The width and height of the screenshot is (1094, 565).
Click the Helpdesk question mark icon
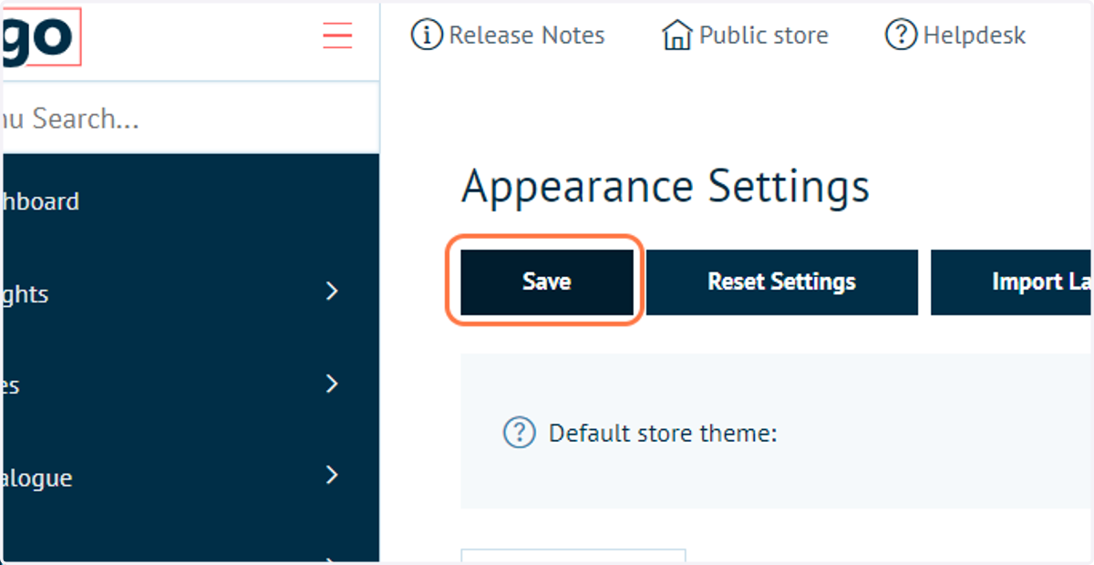901,36
